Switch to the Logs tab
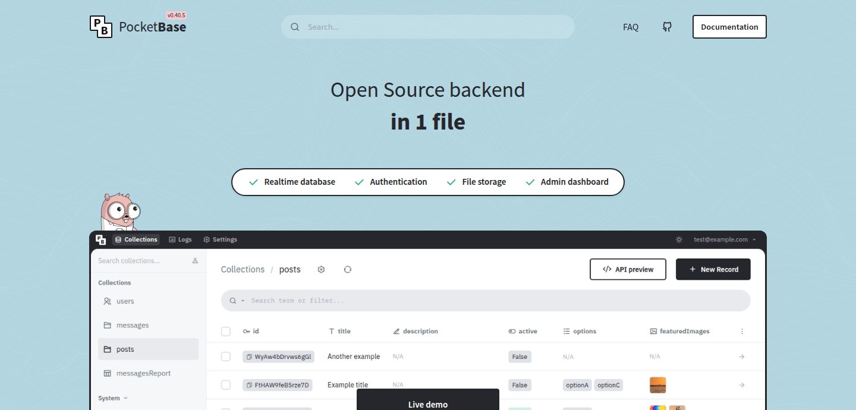Screen dimensions: 856x410 [180, 239]
